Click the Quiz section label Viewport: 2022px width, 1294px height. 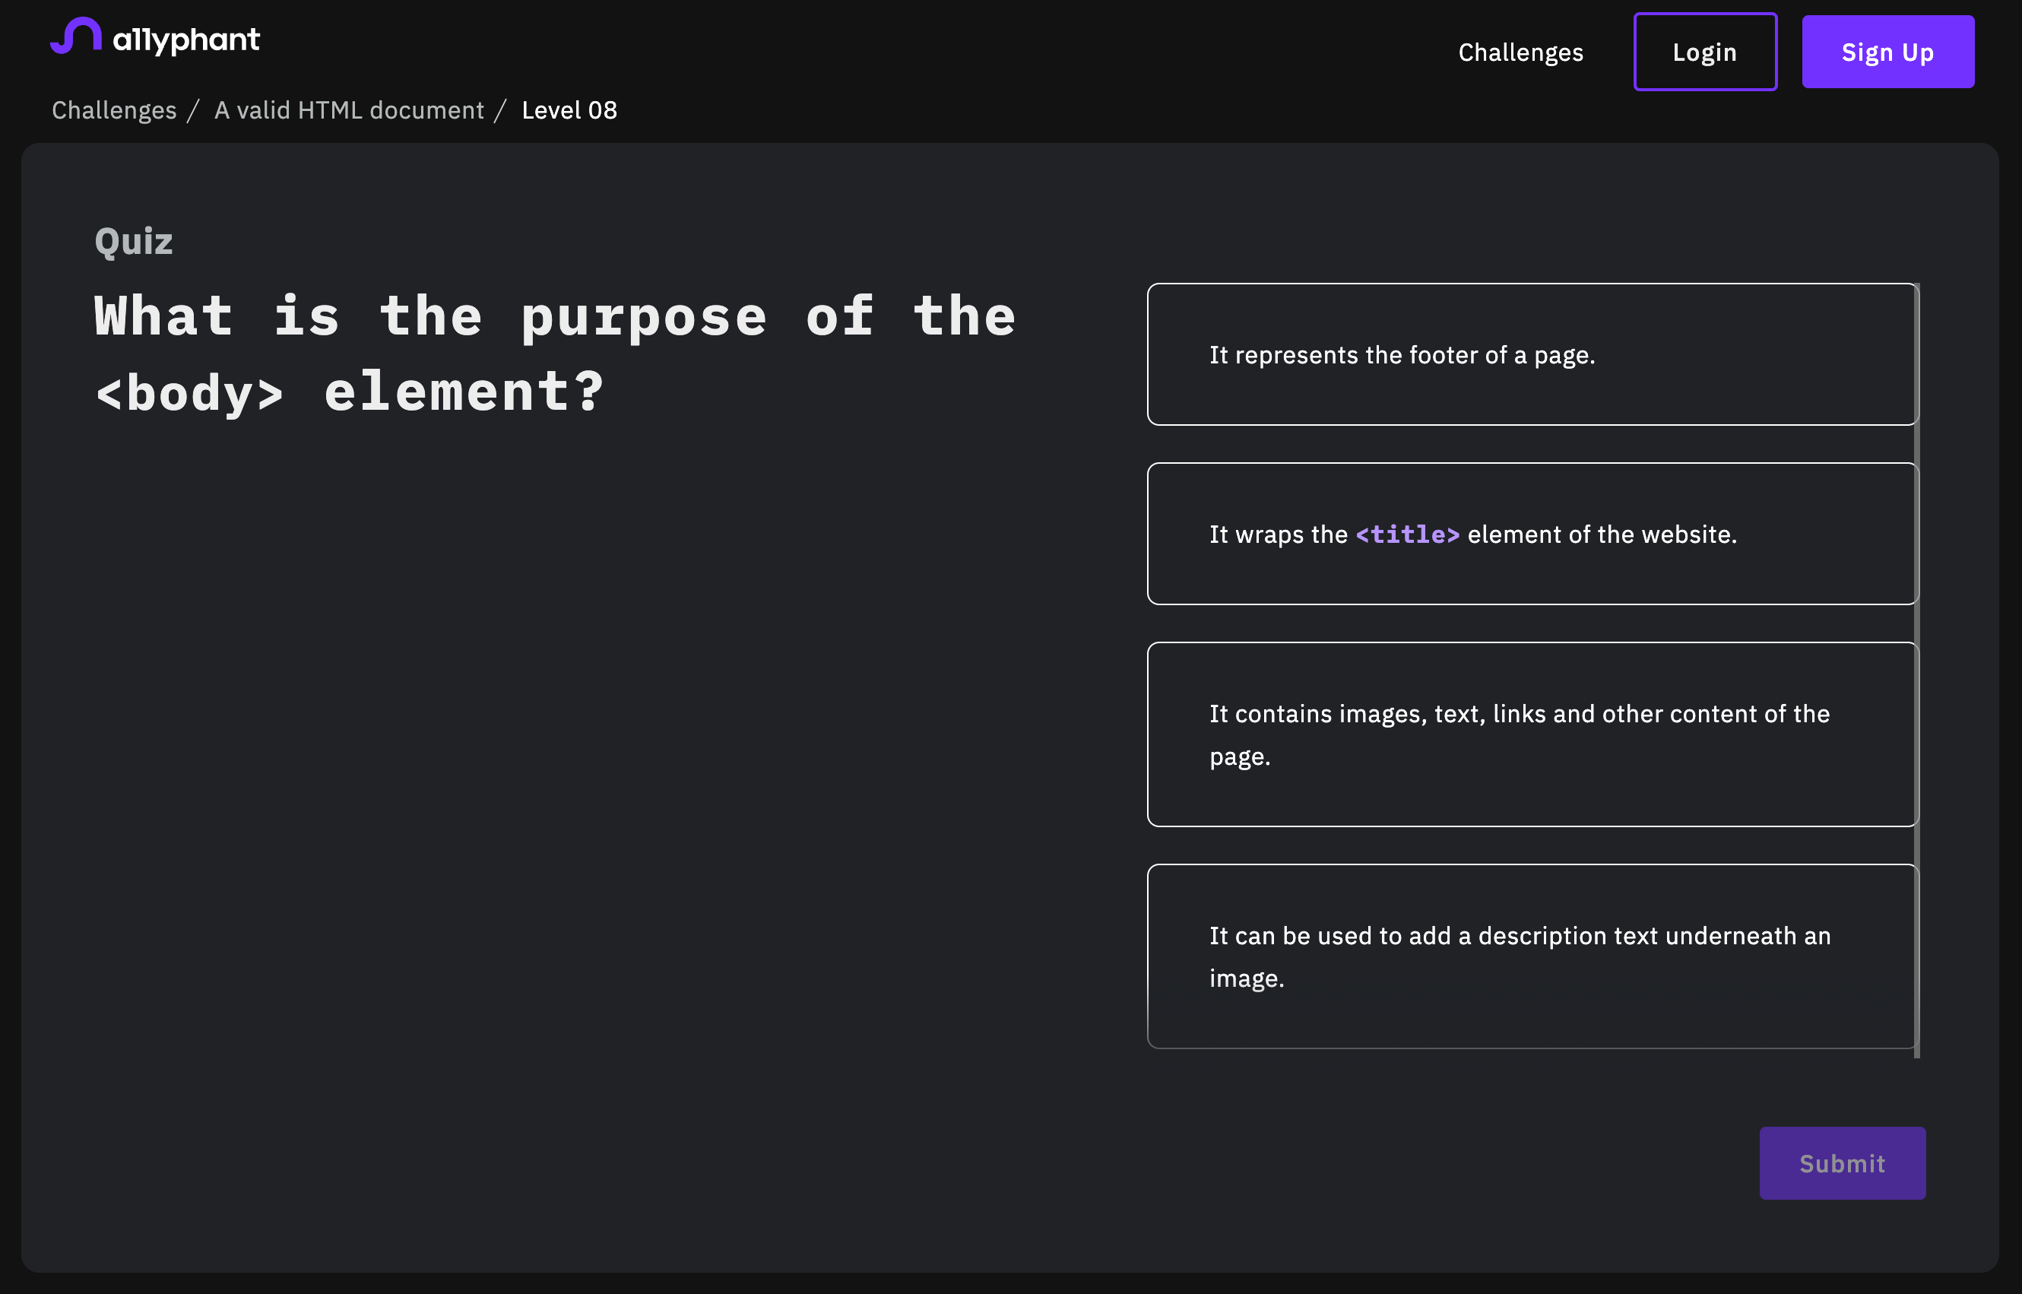pyautogui.click(x=132, y=240)
